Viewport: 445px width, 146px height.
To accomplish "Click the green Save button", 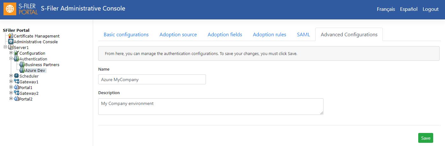I will pyautogui.click(x=426, y=138).
